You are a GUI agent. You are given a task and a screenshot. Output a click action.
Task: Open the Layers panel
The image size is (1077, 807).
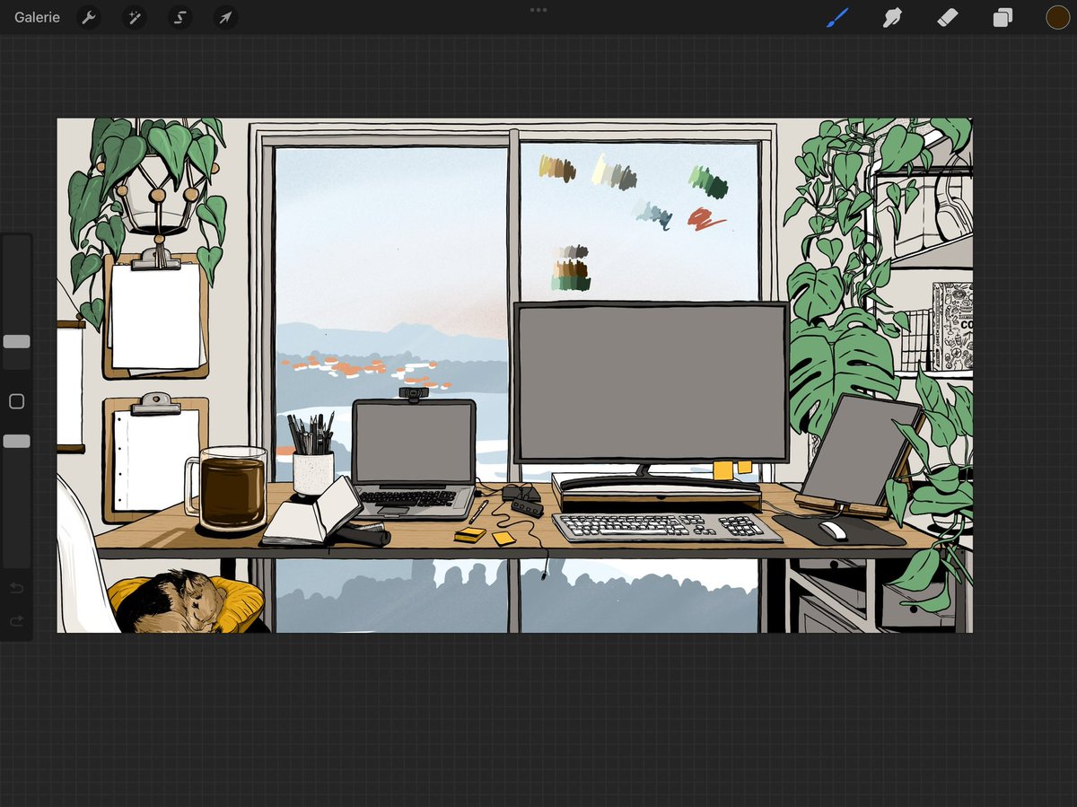click(1003, 17)
